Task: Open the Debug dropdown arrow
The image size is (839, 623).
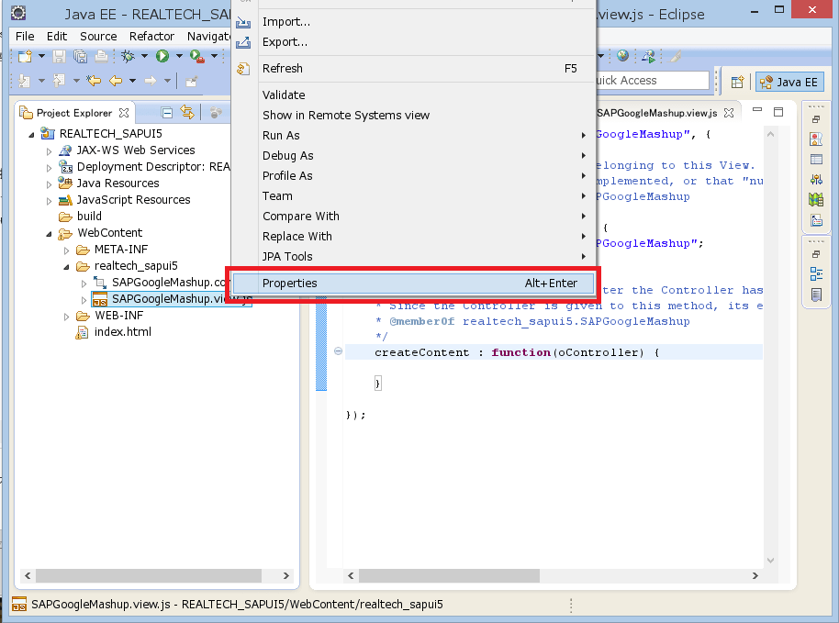Action: point(144,56)
